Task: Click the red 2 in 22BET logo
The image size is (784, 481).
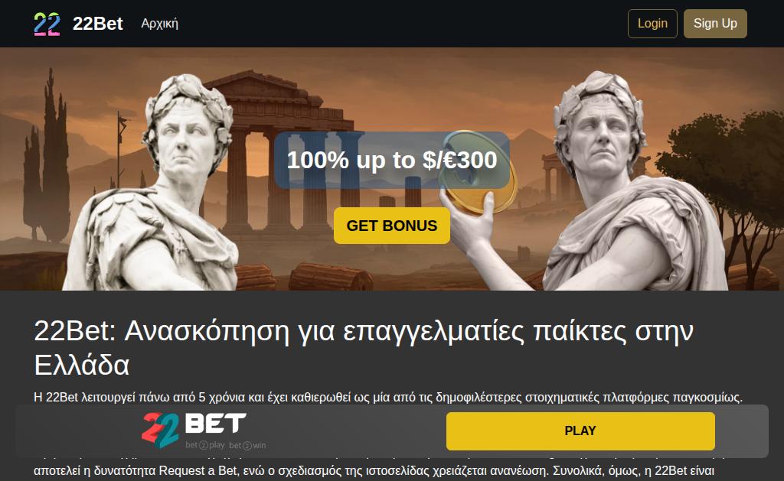Action: tap(154, 427)
